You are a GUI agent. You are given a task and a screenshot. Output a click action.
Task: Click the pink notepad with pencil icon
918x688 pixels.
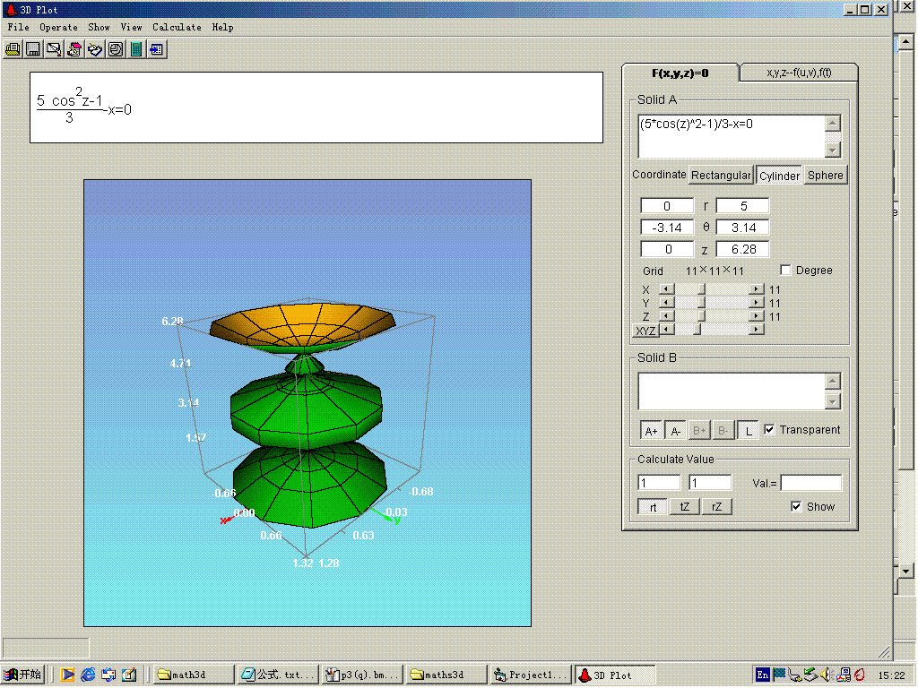pos(74,48)
